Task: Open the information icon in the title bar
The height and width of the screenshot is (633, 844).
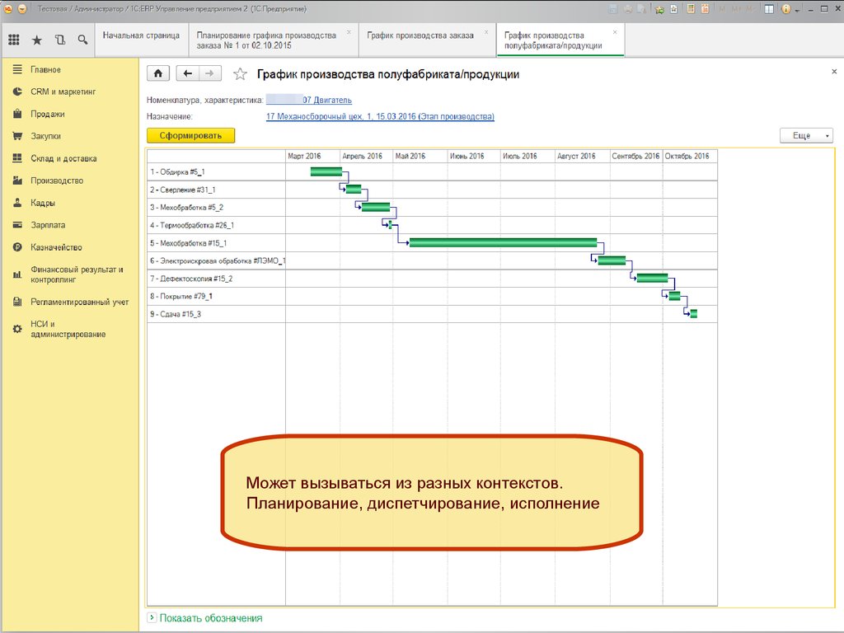Action: [785, 8]
